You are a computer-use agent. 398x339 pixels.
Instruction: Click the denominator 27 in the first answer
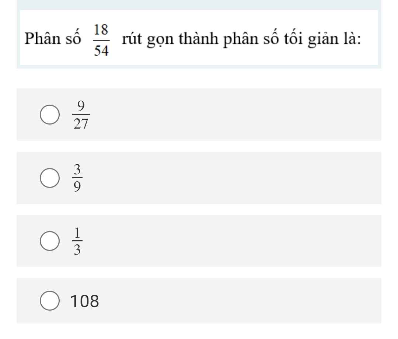[81, 125]
